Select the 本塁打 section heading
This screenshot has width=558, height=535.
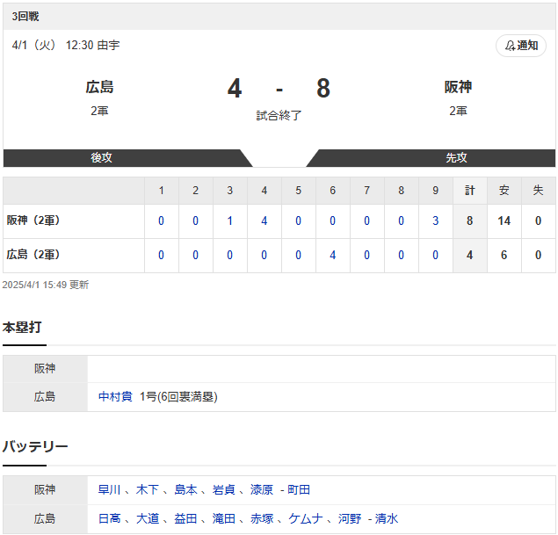click(22, 328)
